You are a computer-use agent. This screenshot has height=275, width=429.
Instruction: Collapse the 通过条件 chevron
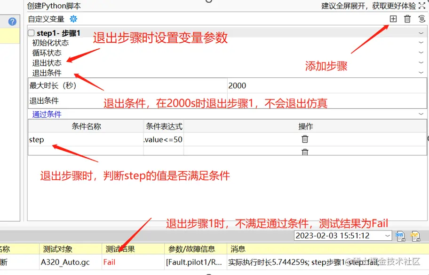click(x=421, y=114)
